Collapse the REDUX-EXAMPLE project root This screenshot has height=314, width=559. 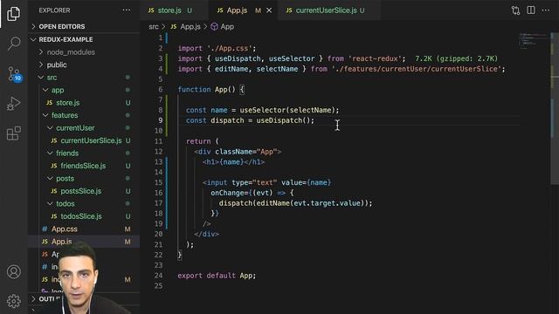coord(84,39)
